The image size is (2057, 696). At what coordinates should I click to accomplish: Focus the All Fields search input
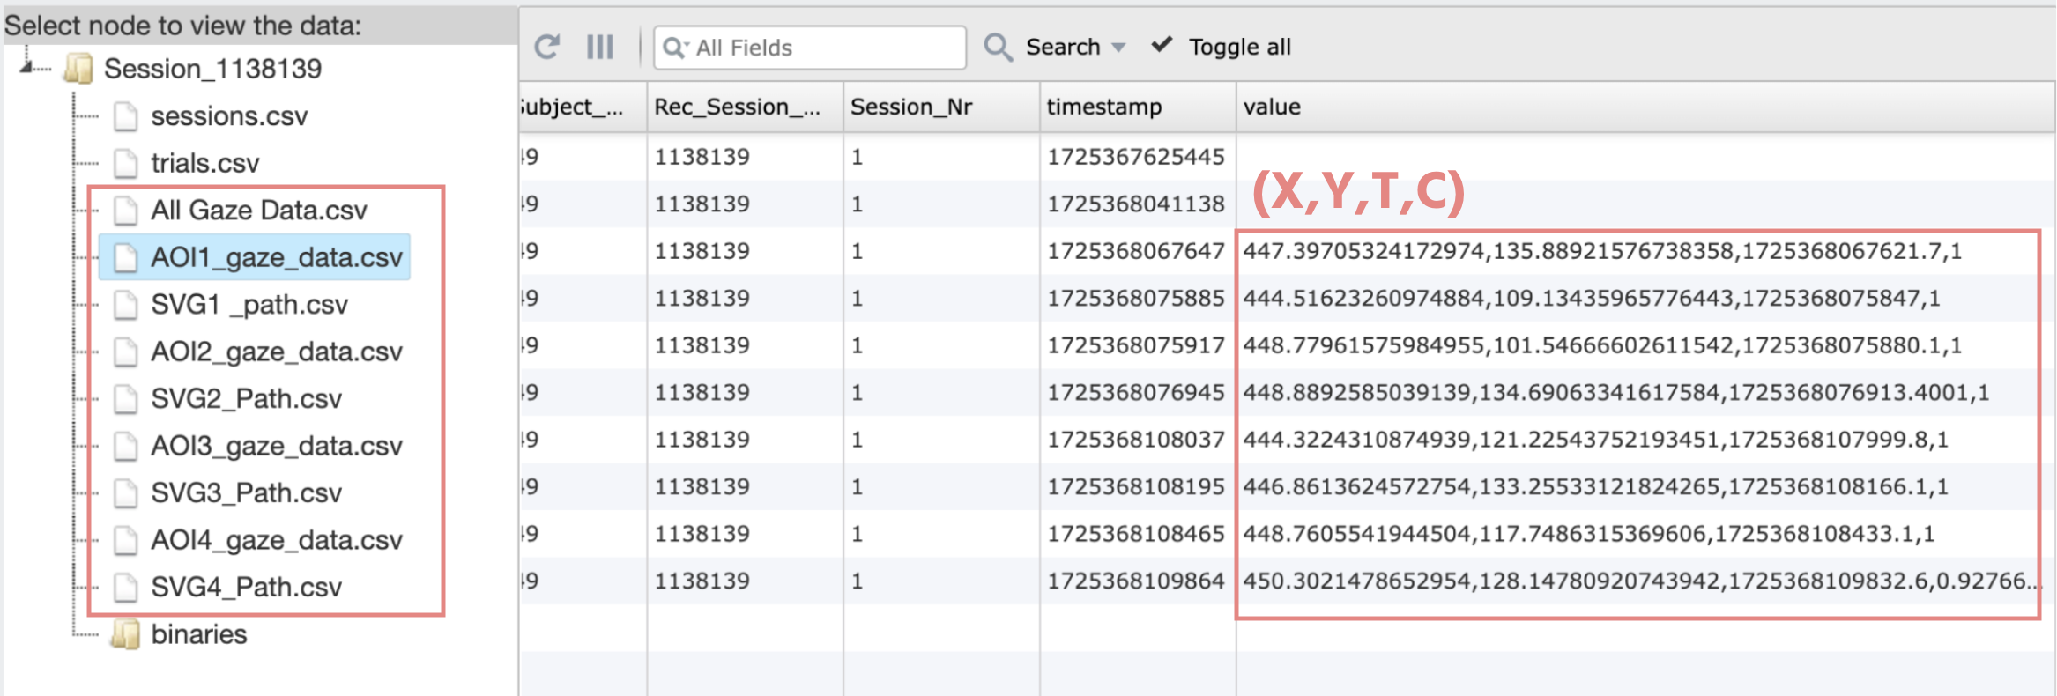point(810,48)
